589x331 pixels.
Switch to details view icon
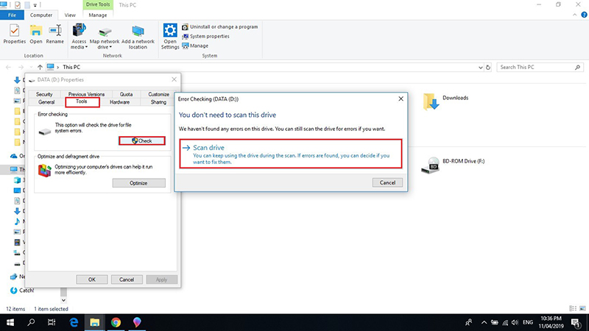[x=573, y=308]
